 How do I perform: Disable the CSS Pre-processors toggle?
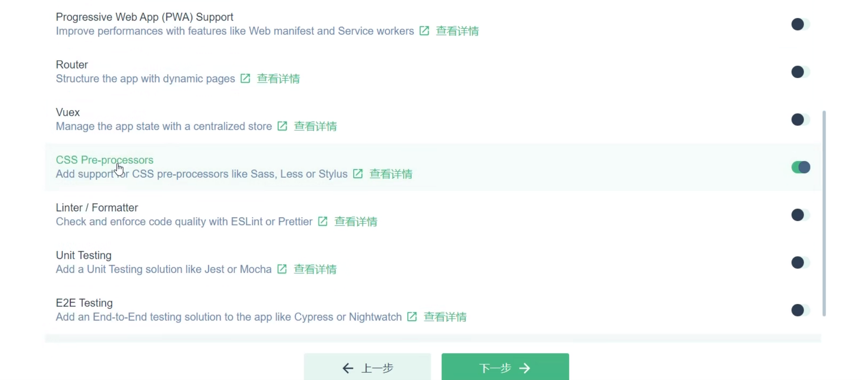(x=800, y=167)
